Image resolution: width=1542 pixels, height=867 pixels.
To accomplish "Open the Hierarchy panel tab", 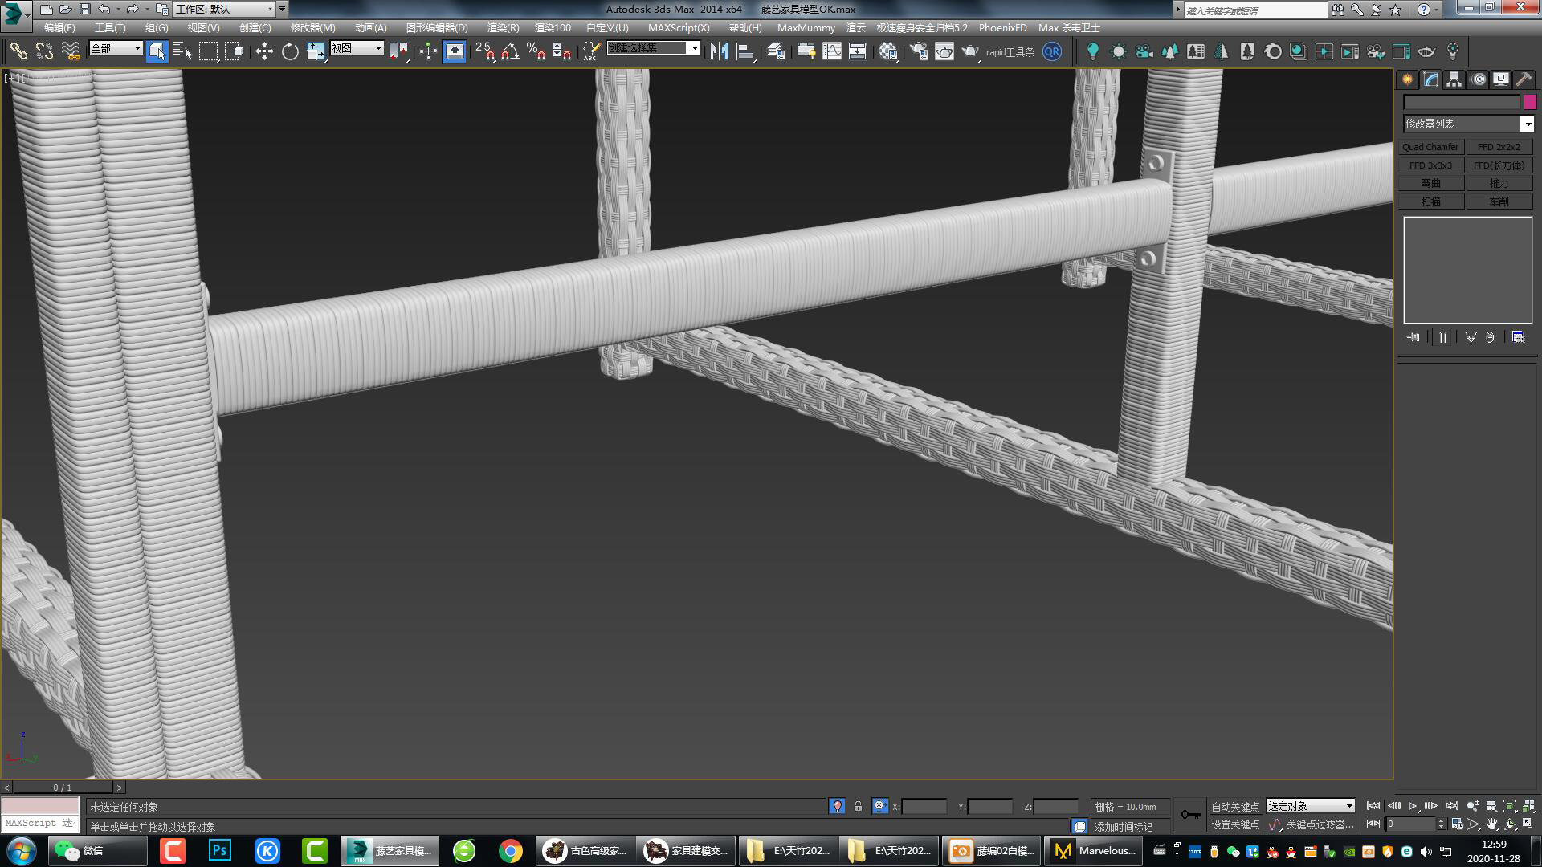I will pos(1454,79).
